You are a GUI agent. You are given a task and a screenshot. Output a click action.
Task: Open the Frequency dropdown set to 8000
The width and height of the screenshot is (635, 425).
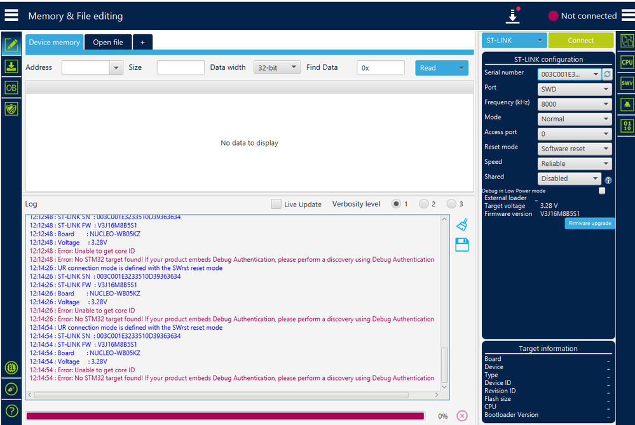coord(574,104)
